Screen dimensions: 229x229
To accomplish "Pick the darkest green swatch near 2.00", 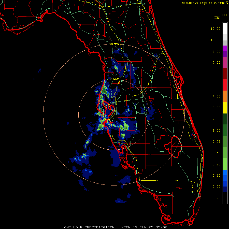I will 225,119.
